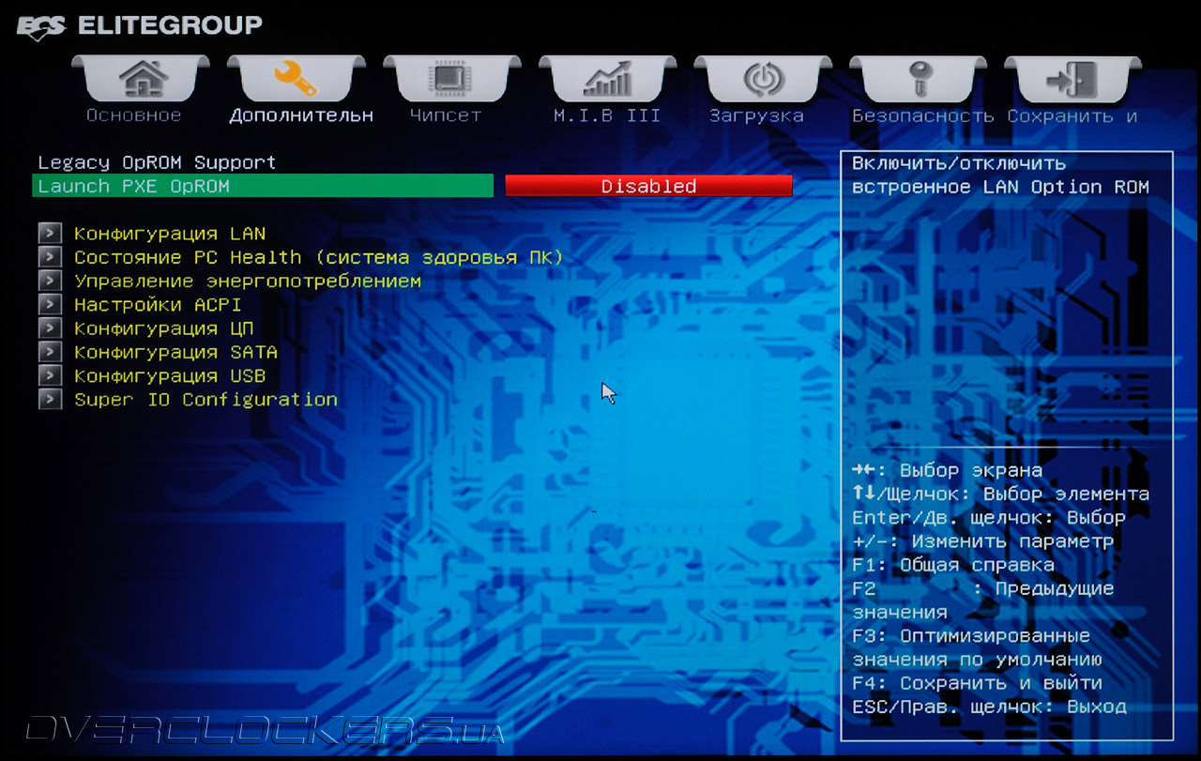Expand arrow next to Конфигурация SATA

click(x=50, y=352)
